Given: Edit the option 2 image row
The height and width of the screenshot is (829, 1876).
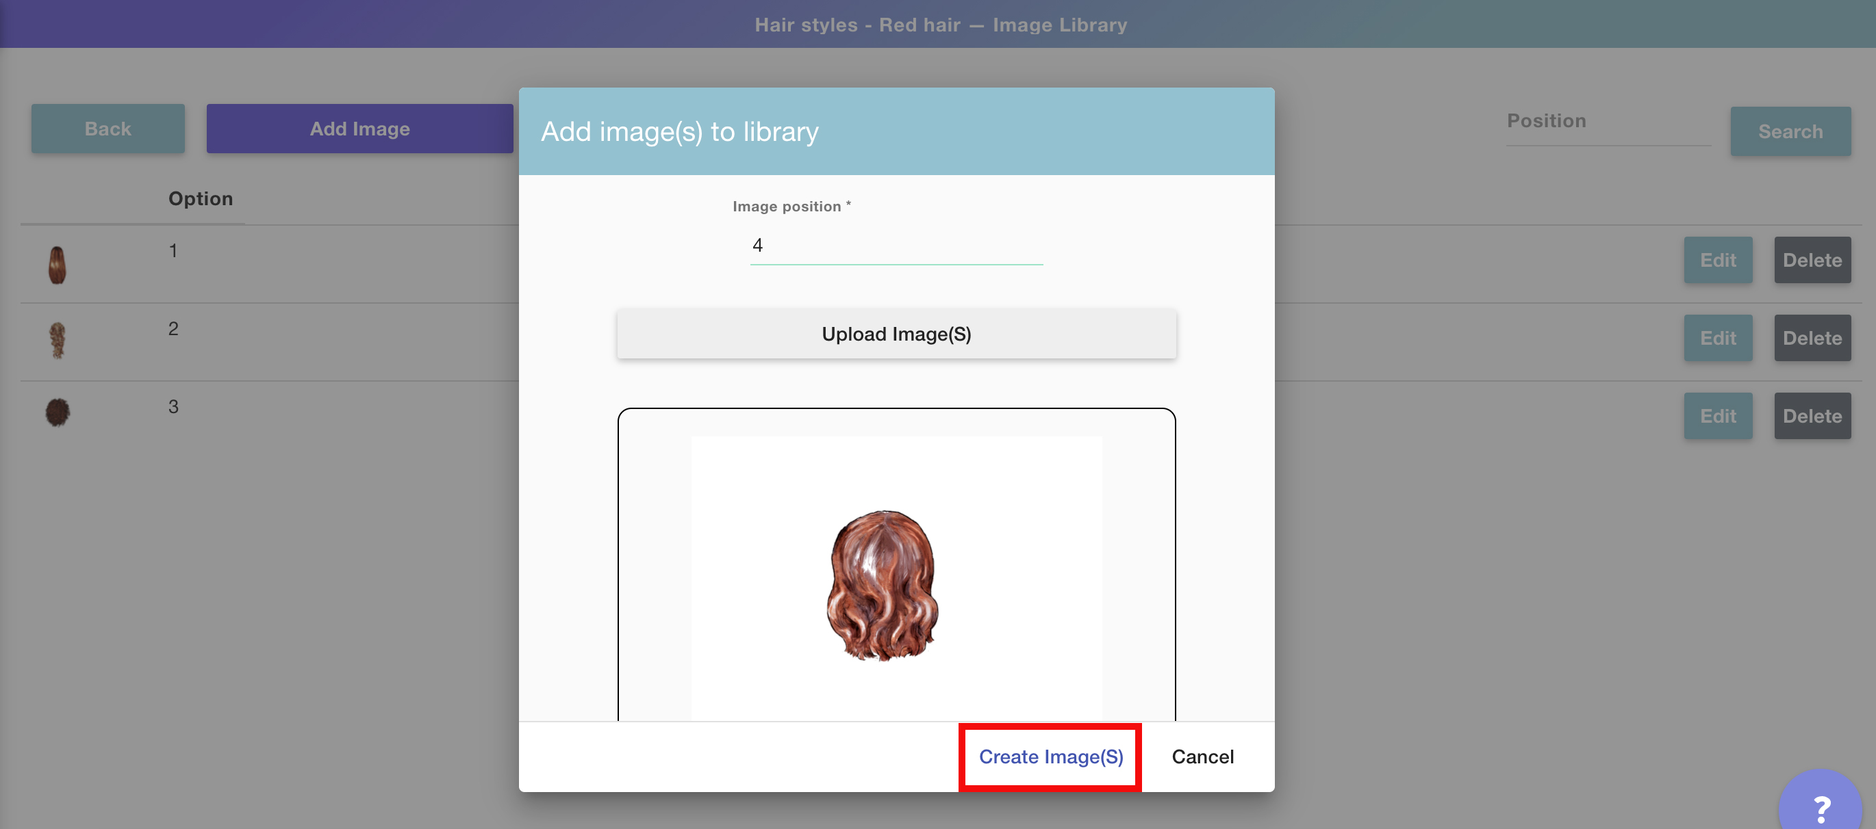Looking at the screenshot, I should pos(1717,339).
